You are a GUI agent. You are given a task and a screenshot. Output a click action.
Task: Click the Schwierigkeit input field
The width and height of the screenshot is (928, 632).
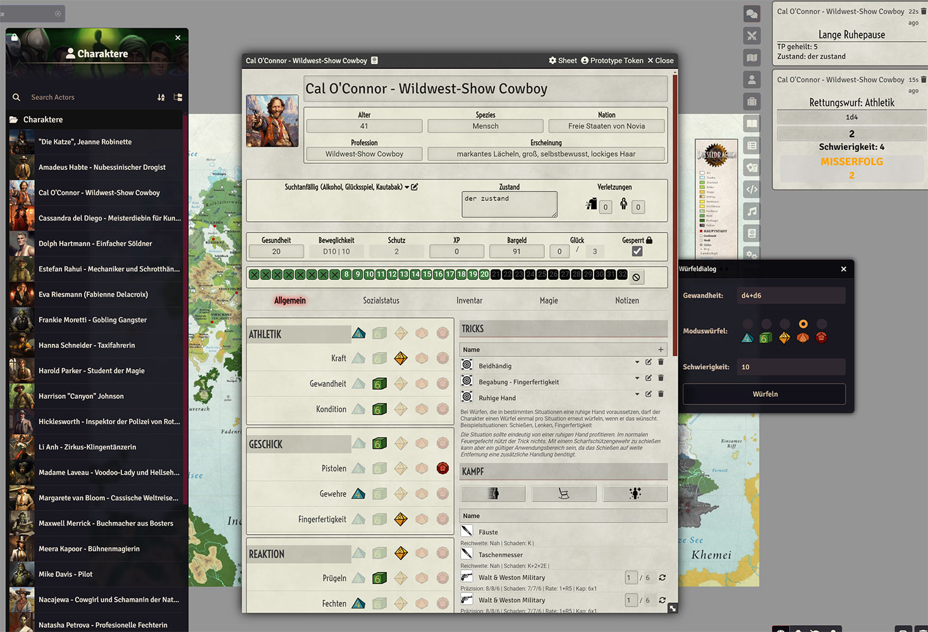790,367
